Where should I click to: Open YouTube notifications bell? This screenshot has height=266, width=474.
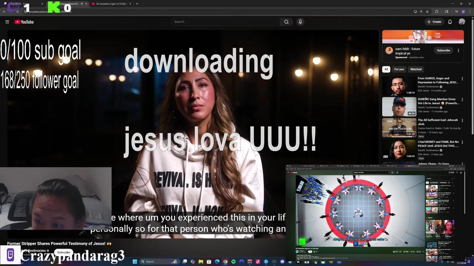click(x=450, y=22)
